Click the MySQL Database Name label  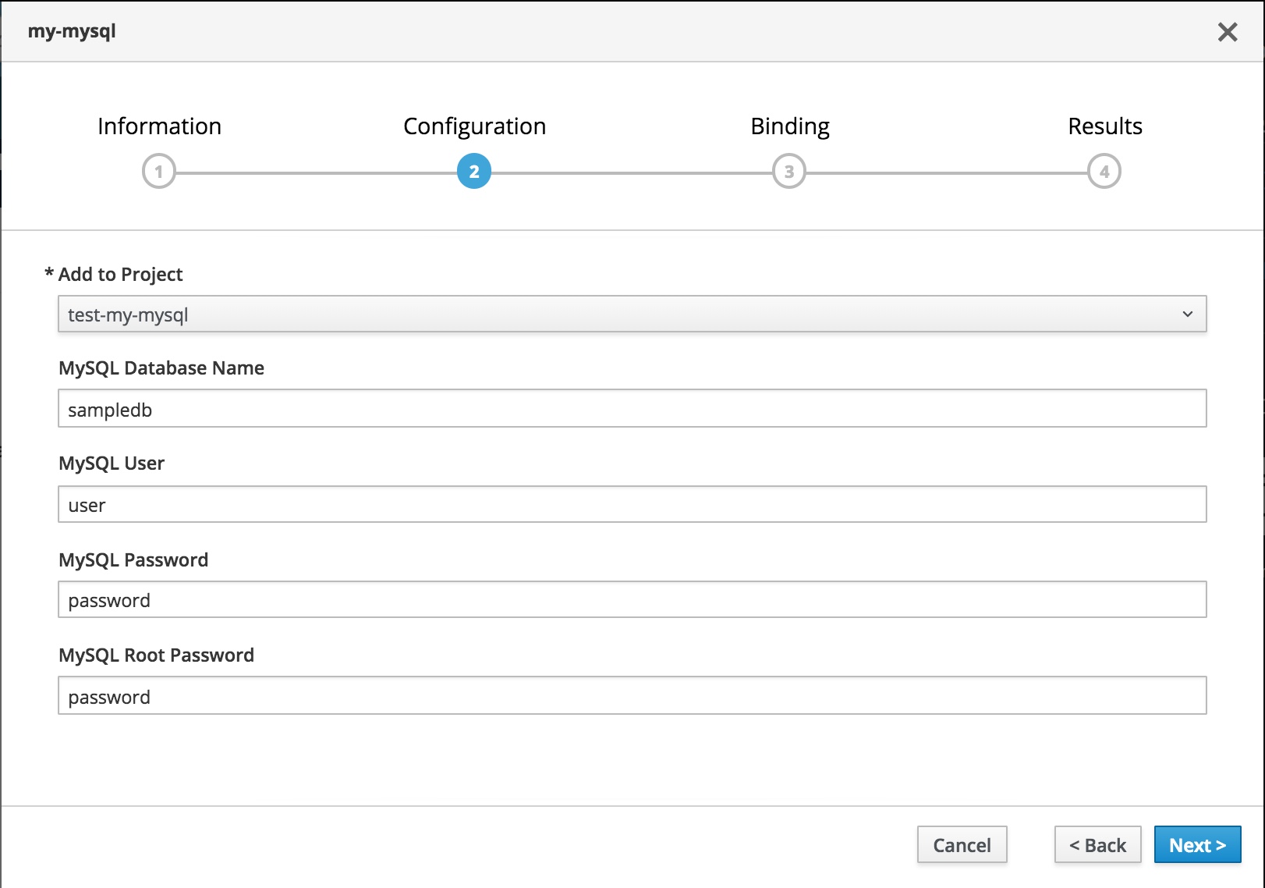click(161, 368)
